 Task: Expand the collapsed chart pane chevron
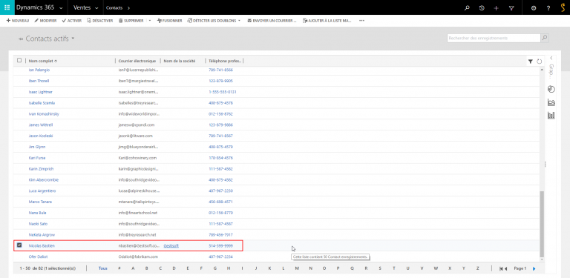pos(551,58)
